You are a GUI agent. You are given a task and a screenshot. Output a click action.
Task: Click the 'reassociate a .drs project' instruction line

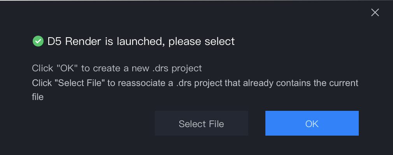[195, 90]
